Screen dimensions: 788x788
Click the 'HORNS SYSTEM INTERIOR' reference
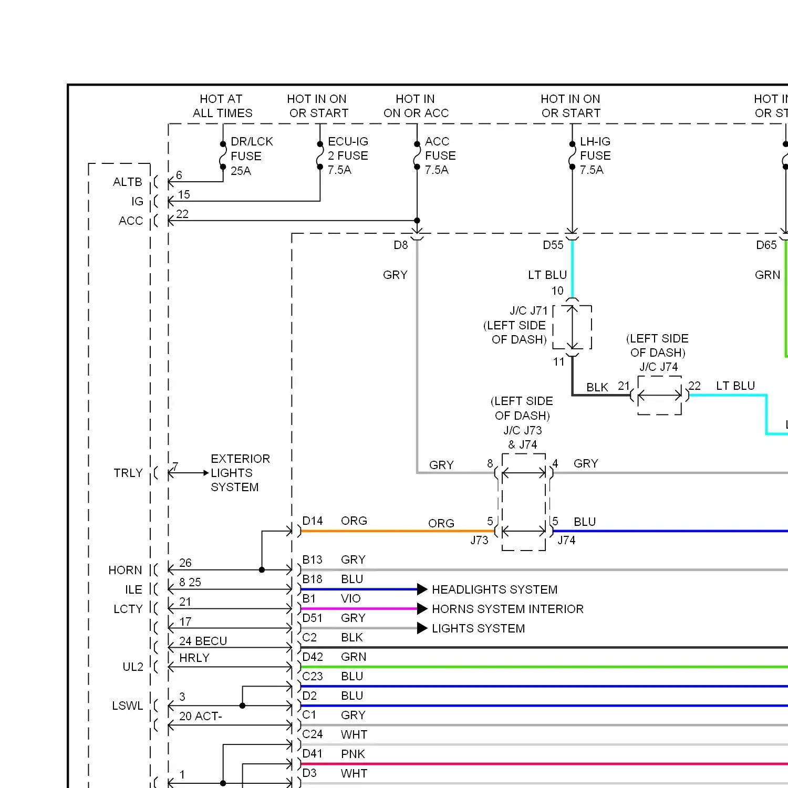507,609
